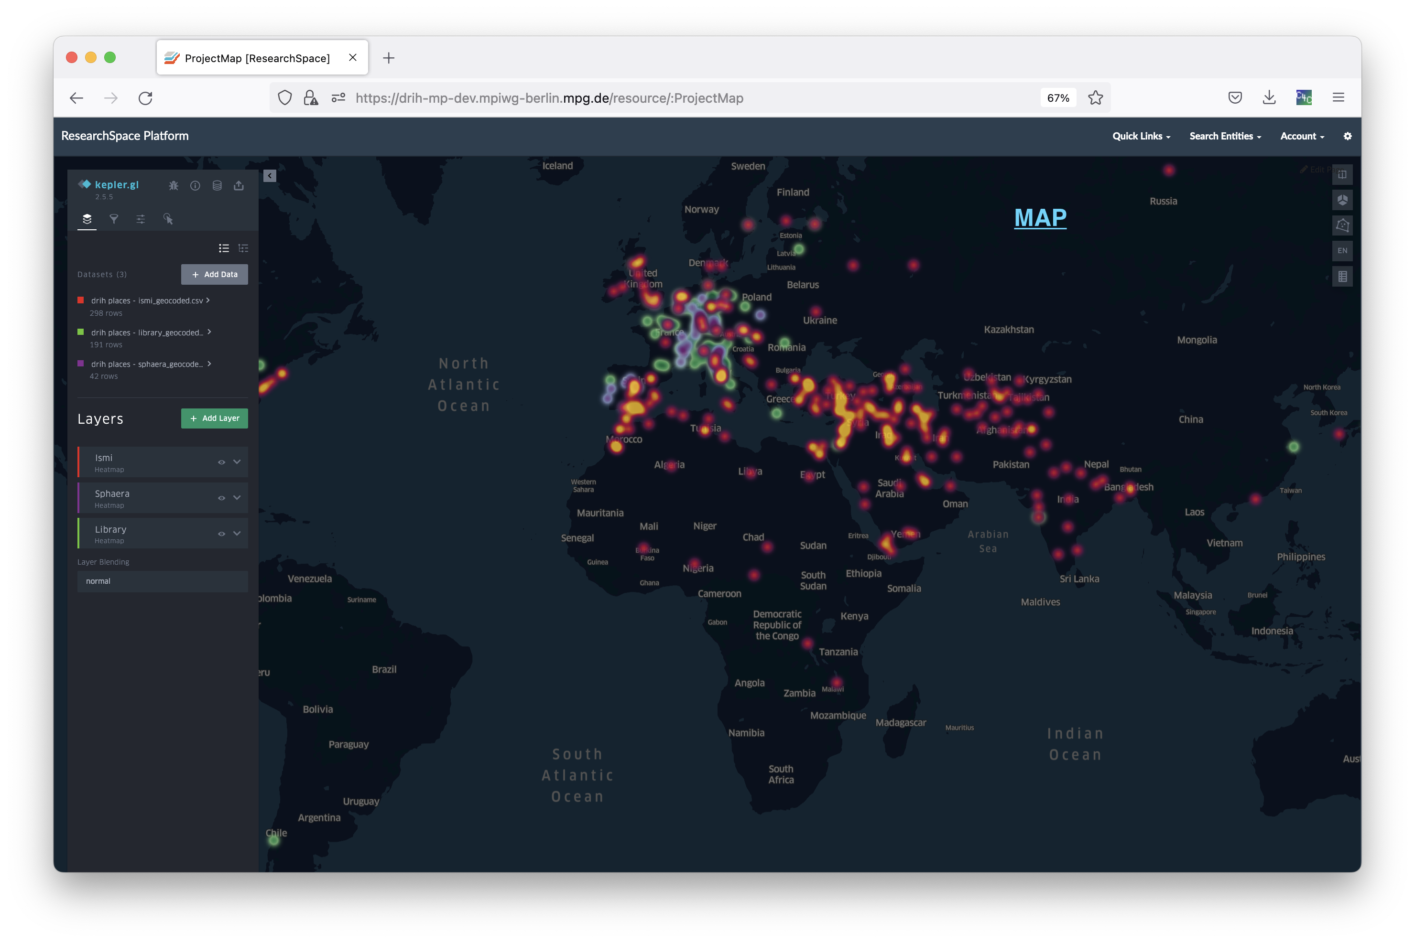The height and width of the screenshot is (943, 1415).
Task: Click the Sphaera layer title
Action: click(x=112, y=494)
